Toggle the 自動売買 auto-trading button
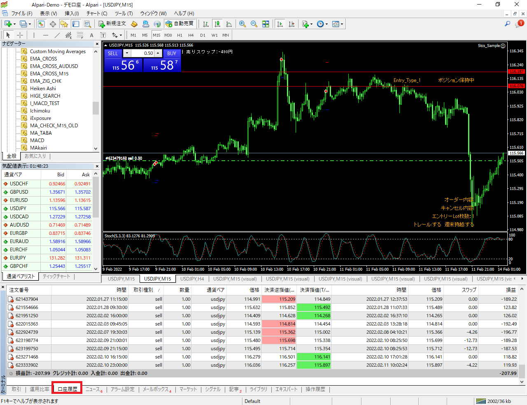 179,24
